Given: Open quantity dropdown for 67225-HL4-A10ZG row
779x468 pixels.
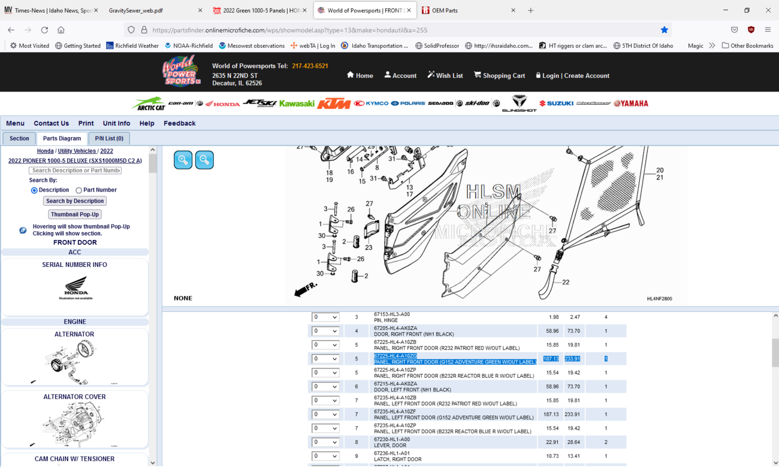Looking at the screenshot, I should pos(325,358).
